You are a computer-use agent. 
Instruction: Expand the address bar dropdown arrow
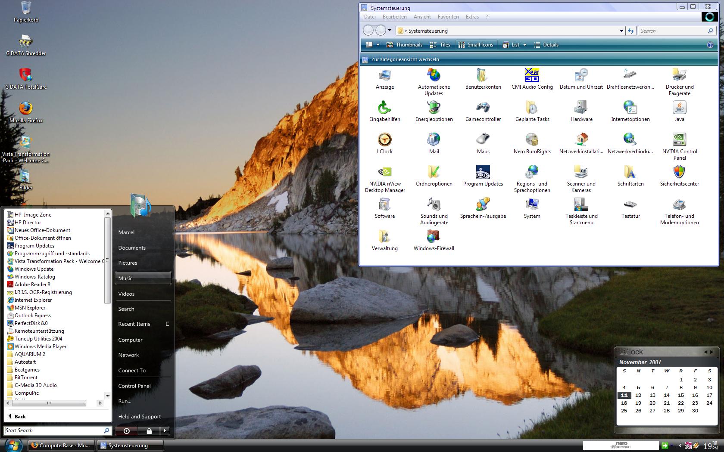[621, 31]
